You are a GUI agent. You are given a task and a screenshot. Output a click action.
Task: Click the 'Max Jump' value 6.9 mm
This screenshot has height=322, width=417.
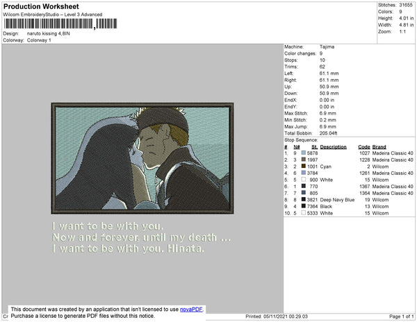(327, 126)
